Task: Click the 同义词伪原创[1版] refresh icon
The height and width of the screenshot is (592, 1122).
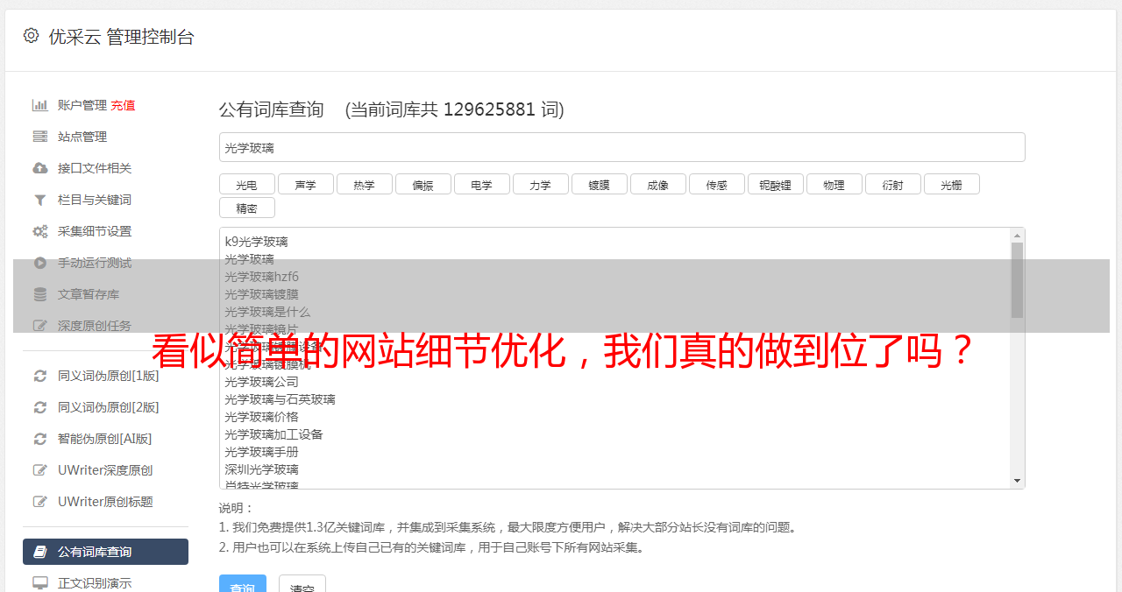Action: 40,376
